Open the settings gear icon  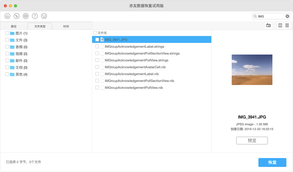(x=26, y=16)
